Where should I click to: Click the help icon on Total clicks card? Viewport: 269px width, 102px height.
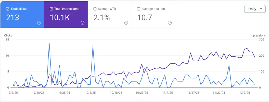39,23
